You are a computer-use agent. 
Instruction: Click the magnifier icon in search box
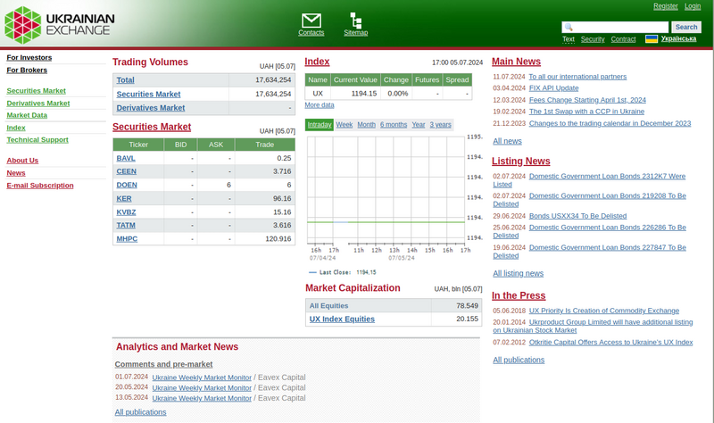569,28
